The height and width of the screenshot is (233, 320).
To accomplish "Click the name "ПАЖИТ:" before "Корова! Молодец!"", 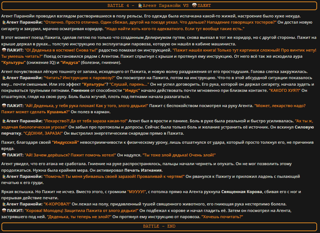I will 15,210.
